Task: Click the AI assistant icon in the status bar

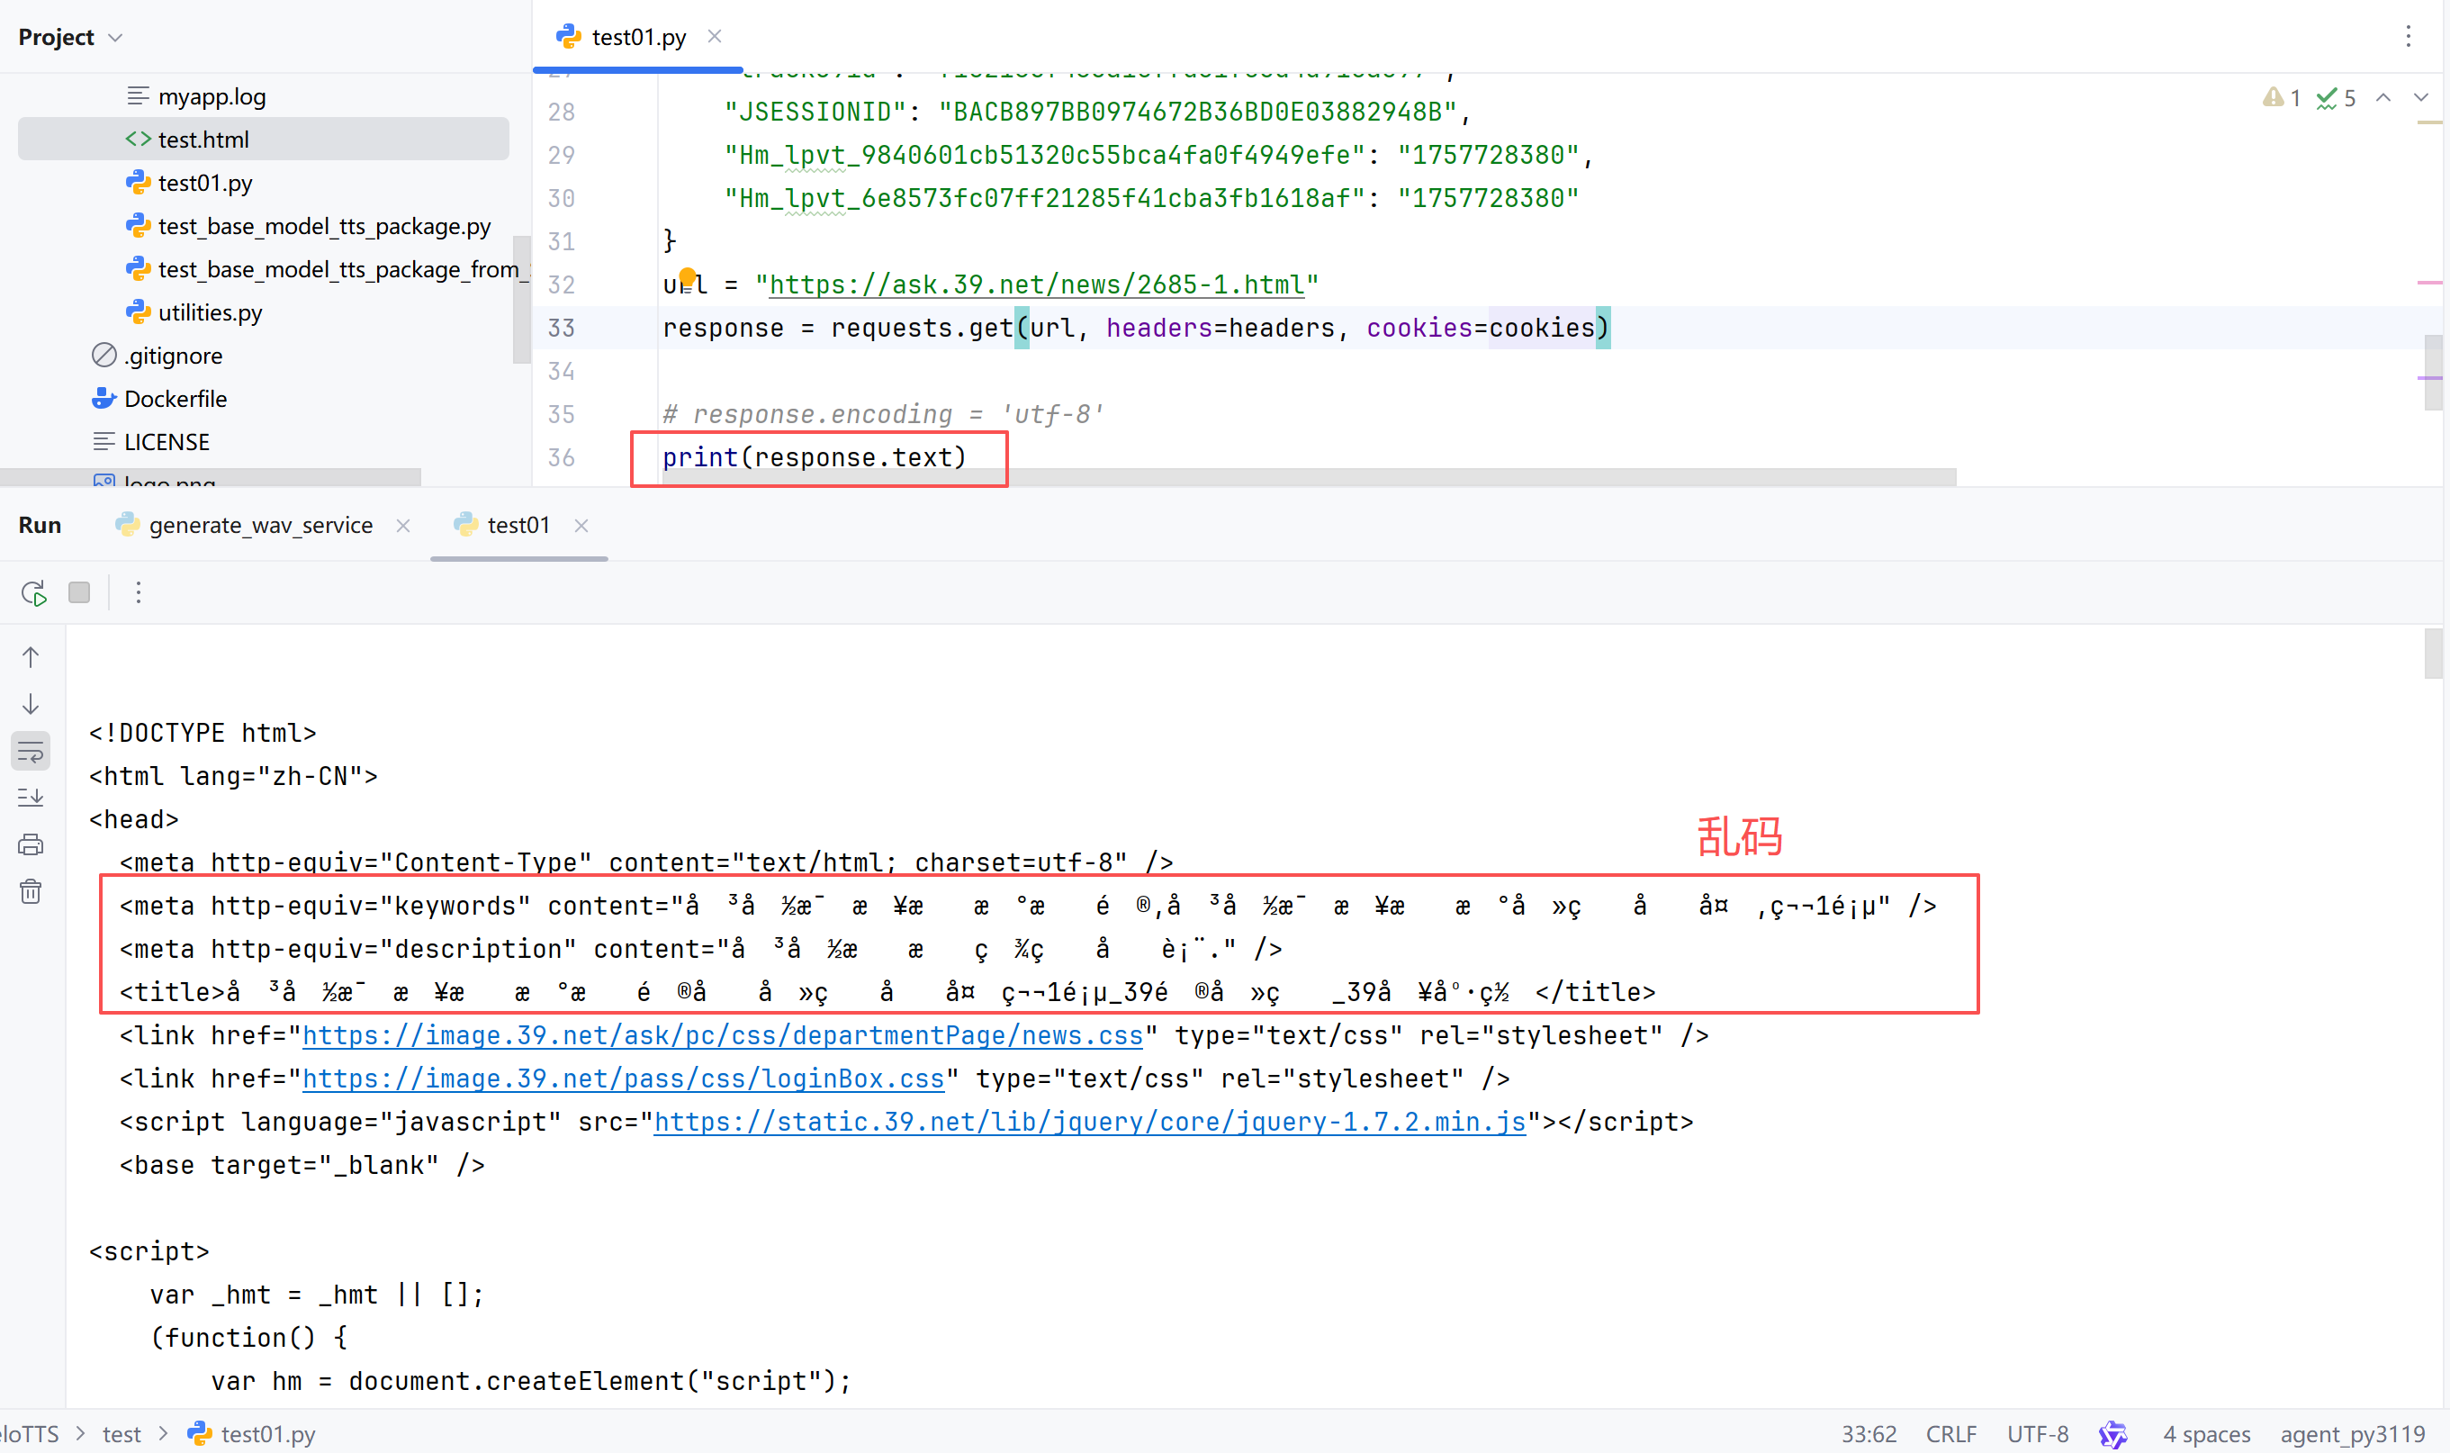Action: (x=2112, y=1434)
